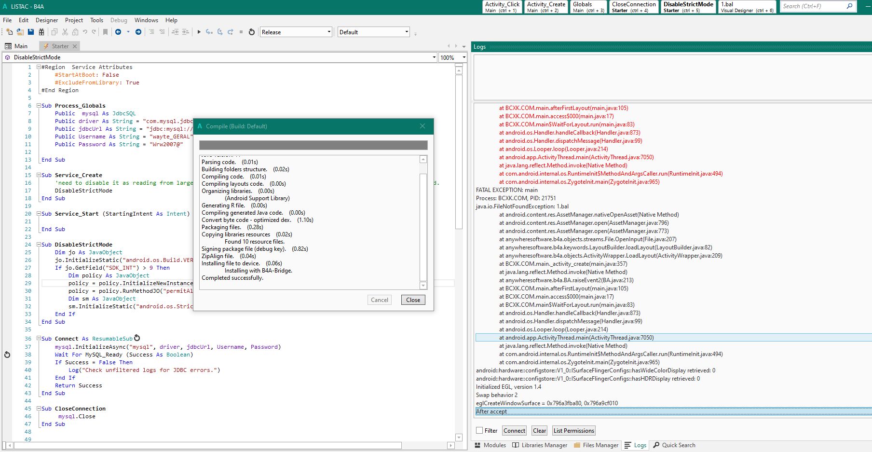Click the New file toolbar icon
The width and height of the screenshot is (872, 452).
[x=9, y=32]
